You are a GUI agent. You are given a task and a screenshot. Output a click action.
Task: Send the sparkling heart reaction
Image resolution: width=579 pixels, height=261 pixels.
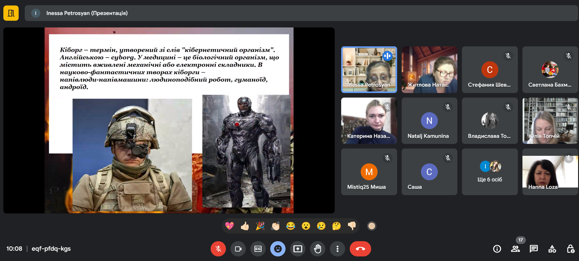[229, 226]
